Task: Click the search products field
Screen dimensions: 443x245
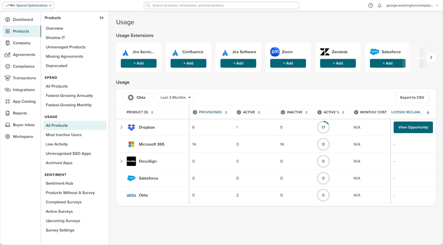Action: click(221, 5)
